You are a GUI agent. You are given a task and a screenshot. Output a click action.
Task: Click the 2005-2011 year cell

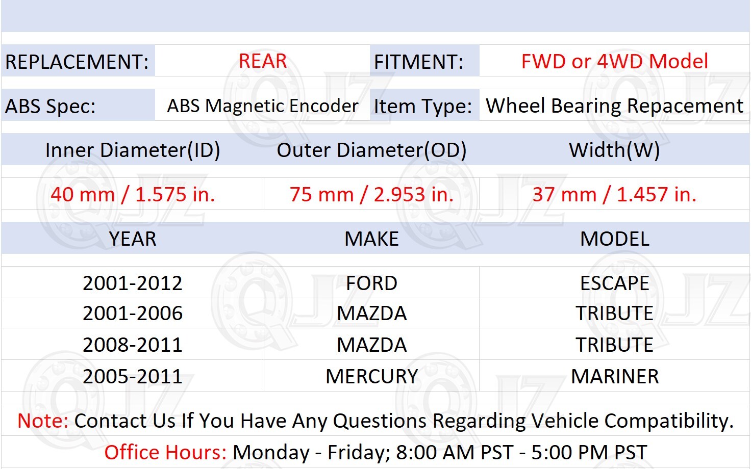(x=133, y=376)
